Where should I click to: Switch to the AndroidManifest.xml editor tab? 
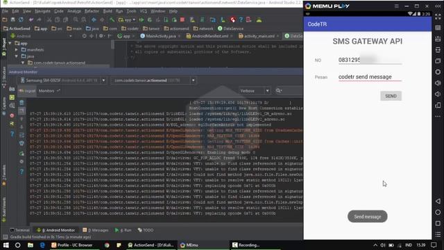[209, 36]
